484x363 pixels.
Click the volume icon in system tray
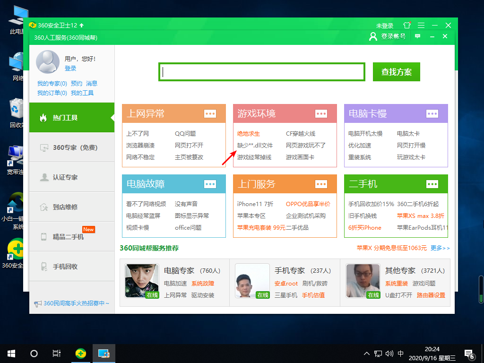[389, 354]
